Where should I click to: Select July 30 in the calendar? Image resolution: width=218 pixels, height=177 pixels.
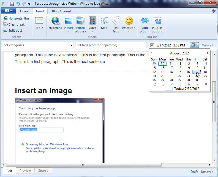pyautogui.click(x=162, y=64)
